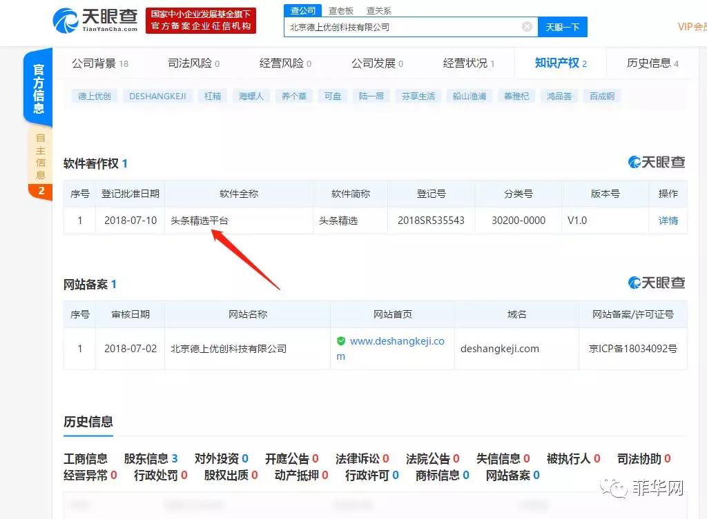
Task: Click the V1.0 version number cell
Action: [605, 221]
